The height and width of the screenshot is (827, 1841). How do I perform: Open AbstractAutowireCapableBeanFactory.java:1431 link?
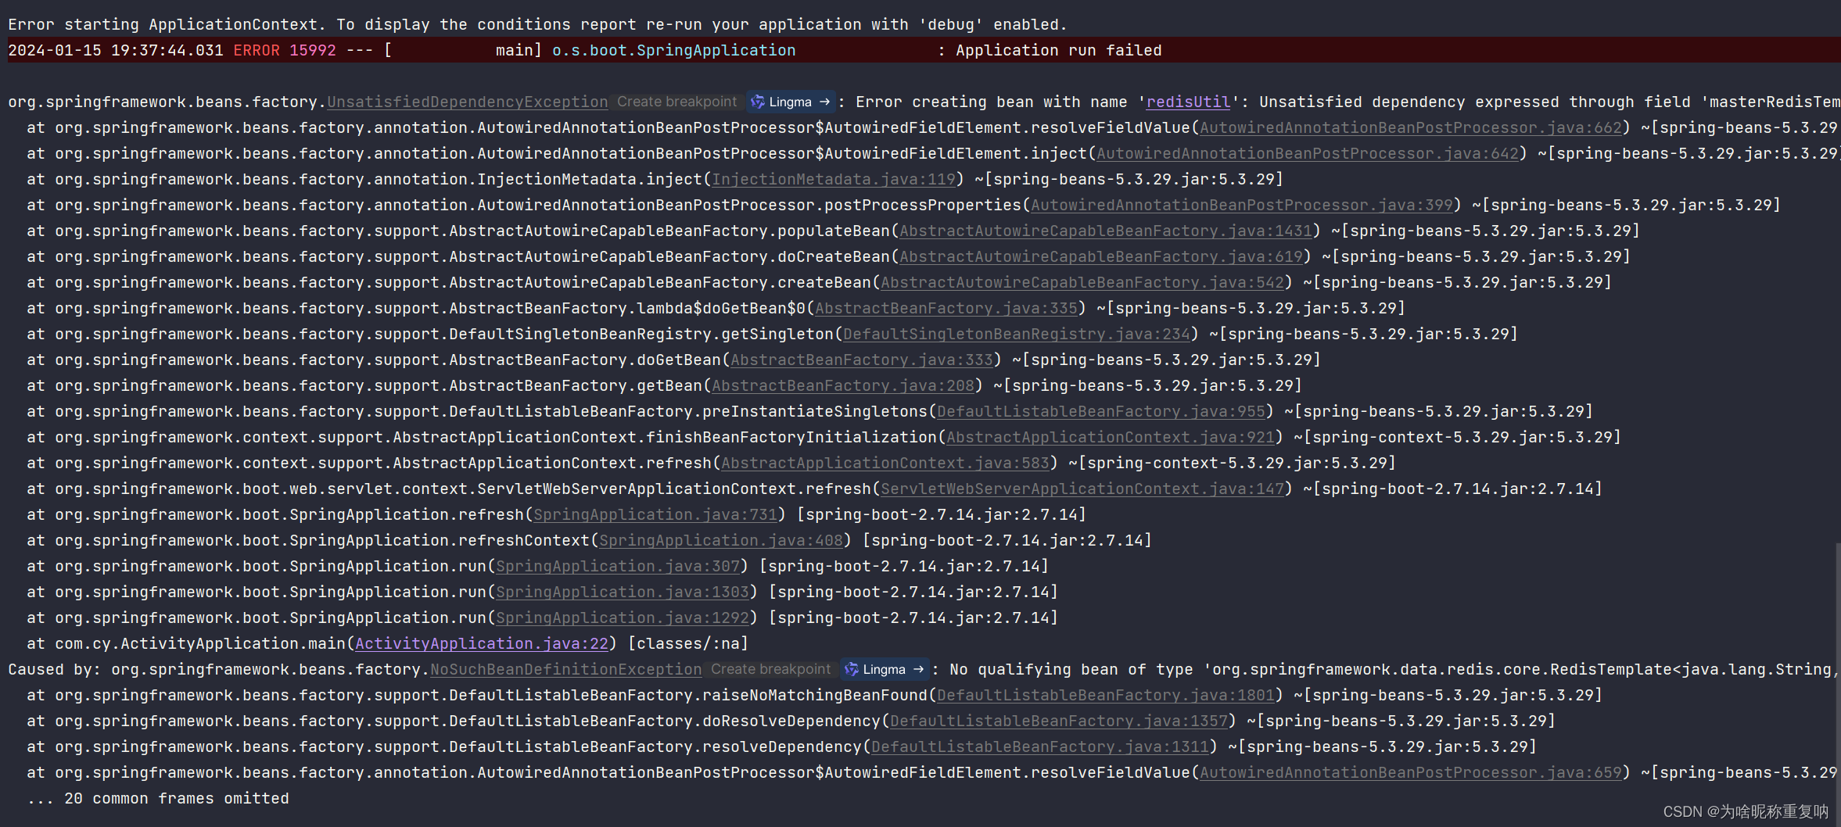[x=1106, y=231]
